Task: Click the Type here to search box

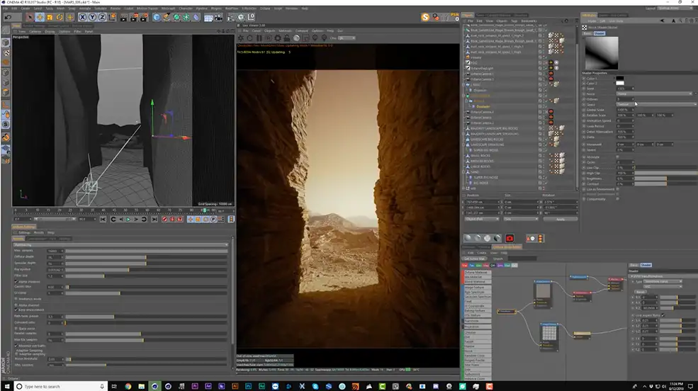Action: 60,386
